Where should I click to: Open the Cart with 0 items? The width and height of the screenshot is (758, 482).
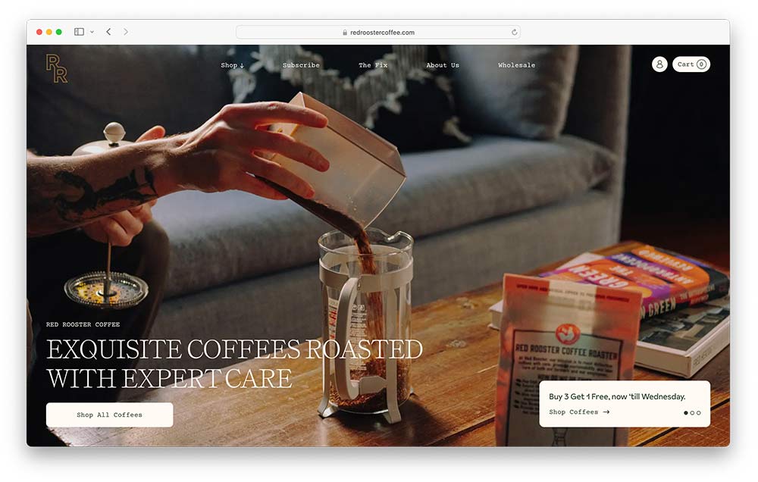[x=691, y=64]
